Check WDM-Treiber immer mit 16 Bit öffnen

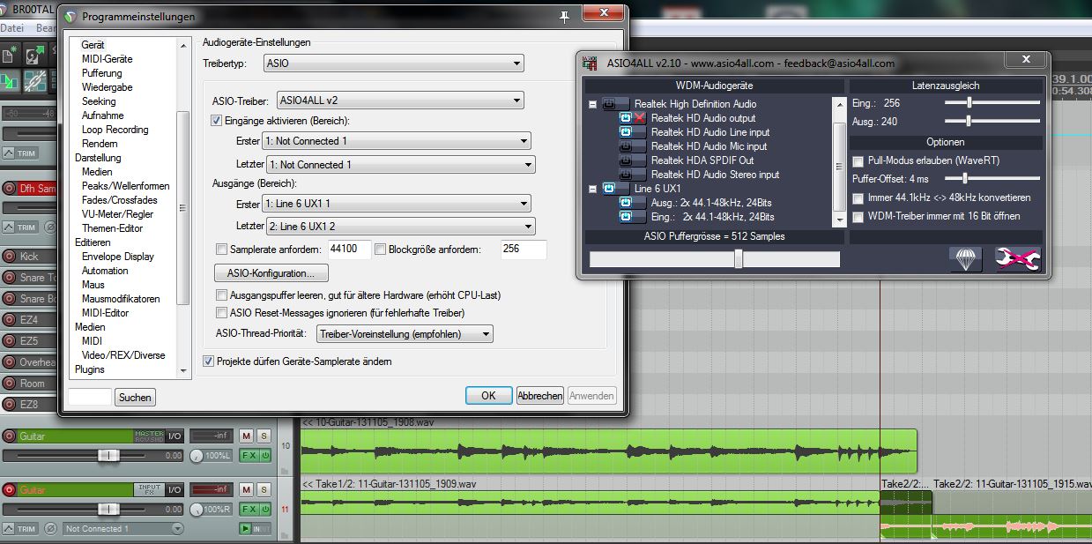tap(858, 217)
